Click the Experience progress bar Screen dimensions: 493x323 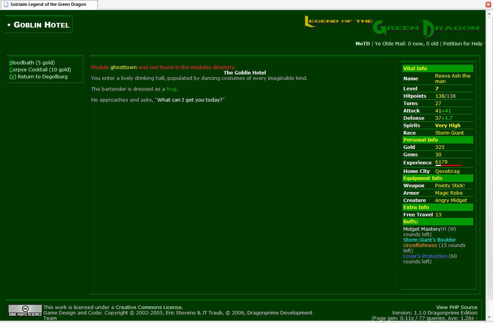click(448, 166)
